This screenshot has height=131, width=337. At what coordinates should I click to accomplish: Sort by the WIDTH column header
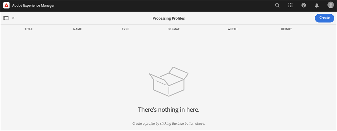pyautogui.click(x=233, y=29)
